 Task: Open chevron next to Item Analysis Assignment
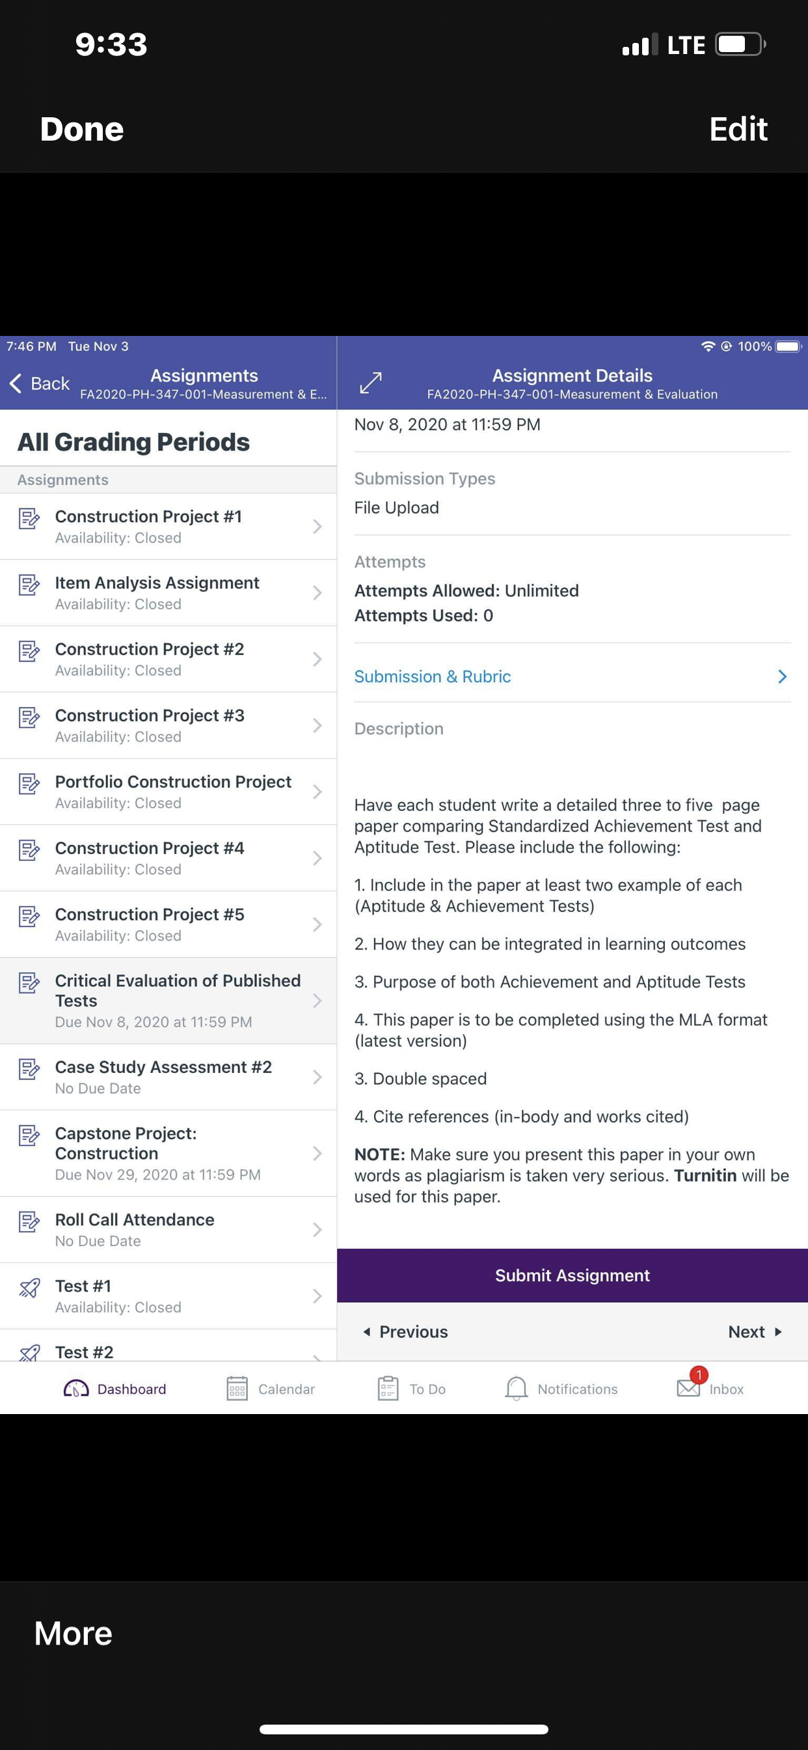click(316, 593)
